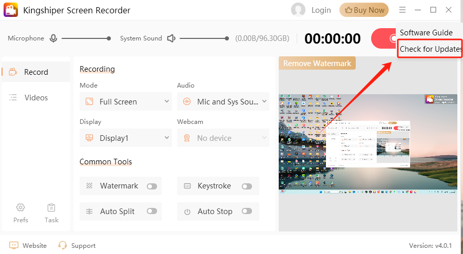The image size is (463, 254).
Task: Toggle the Watermark switch
Action: click(152, 186)
